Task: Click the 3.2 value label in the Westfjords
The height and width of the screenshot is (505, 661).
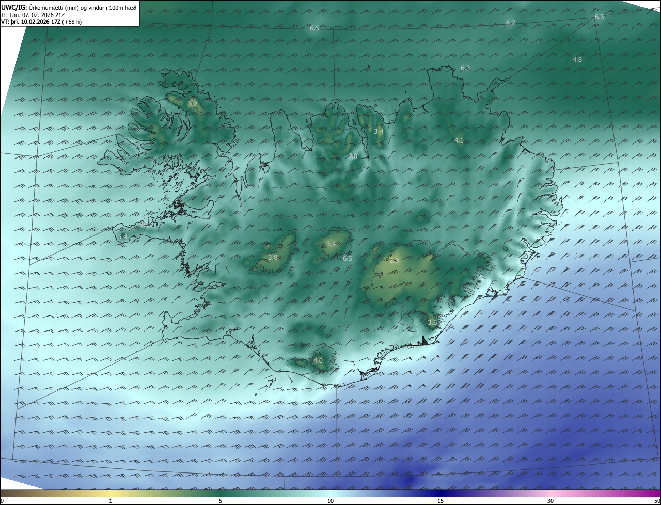Action: (x=193, y=104)
